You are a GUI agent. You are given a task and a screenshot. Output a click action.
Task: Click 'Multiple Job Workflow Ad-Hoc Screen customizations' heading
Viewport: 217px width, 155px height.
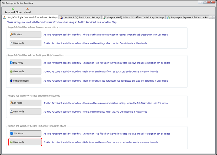[x=34, y=96]
